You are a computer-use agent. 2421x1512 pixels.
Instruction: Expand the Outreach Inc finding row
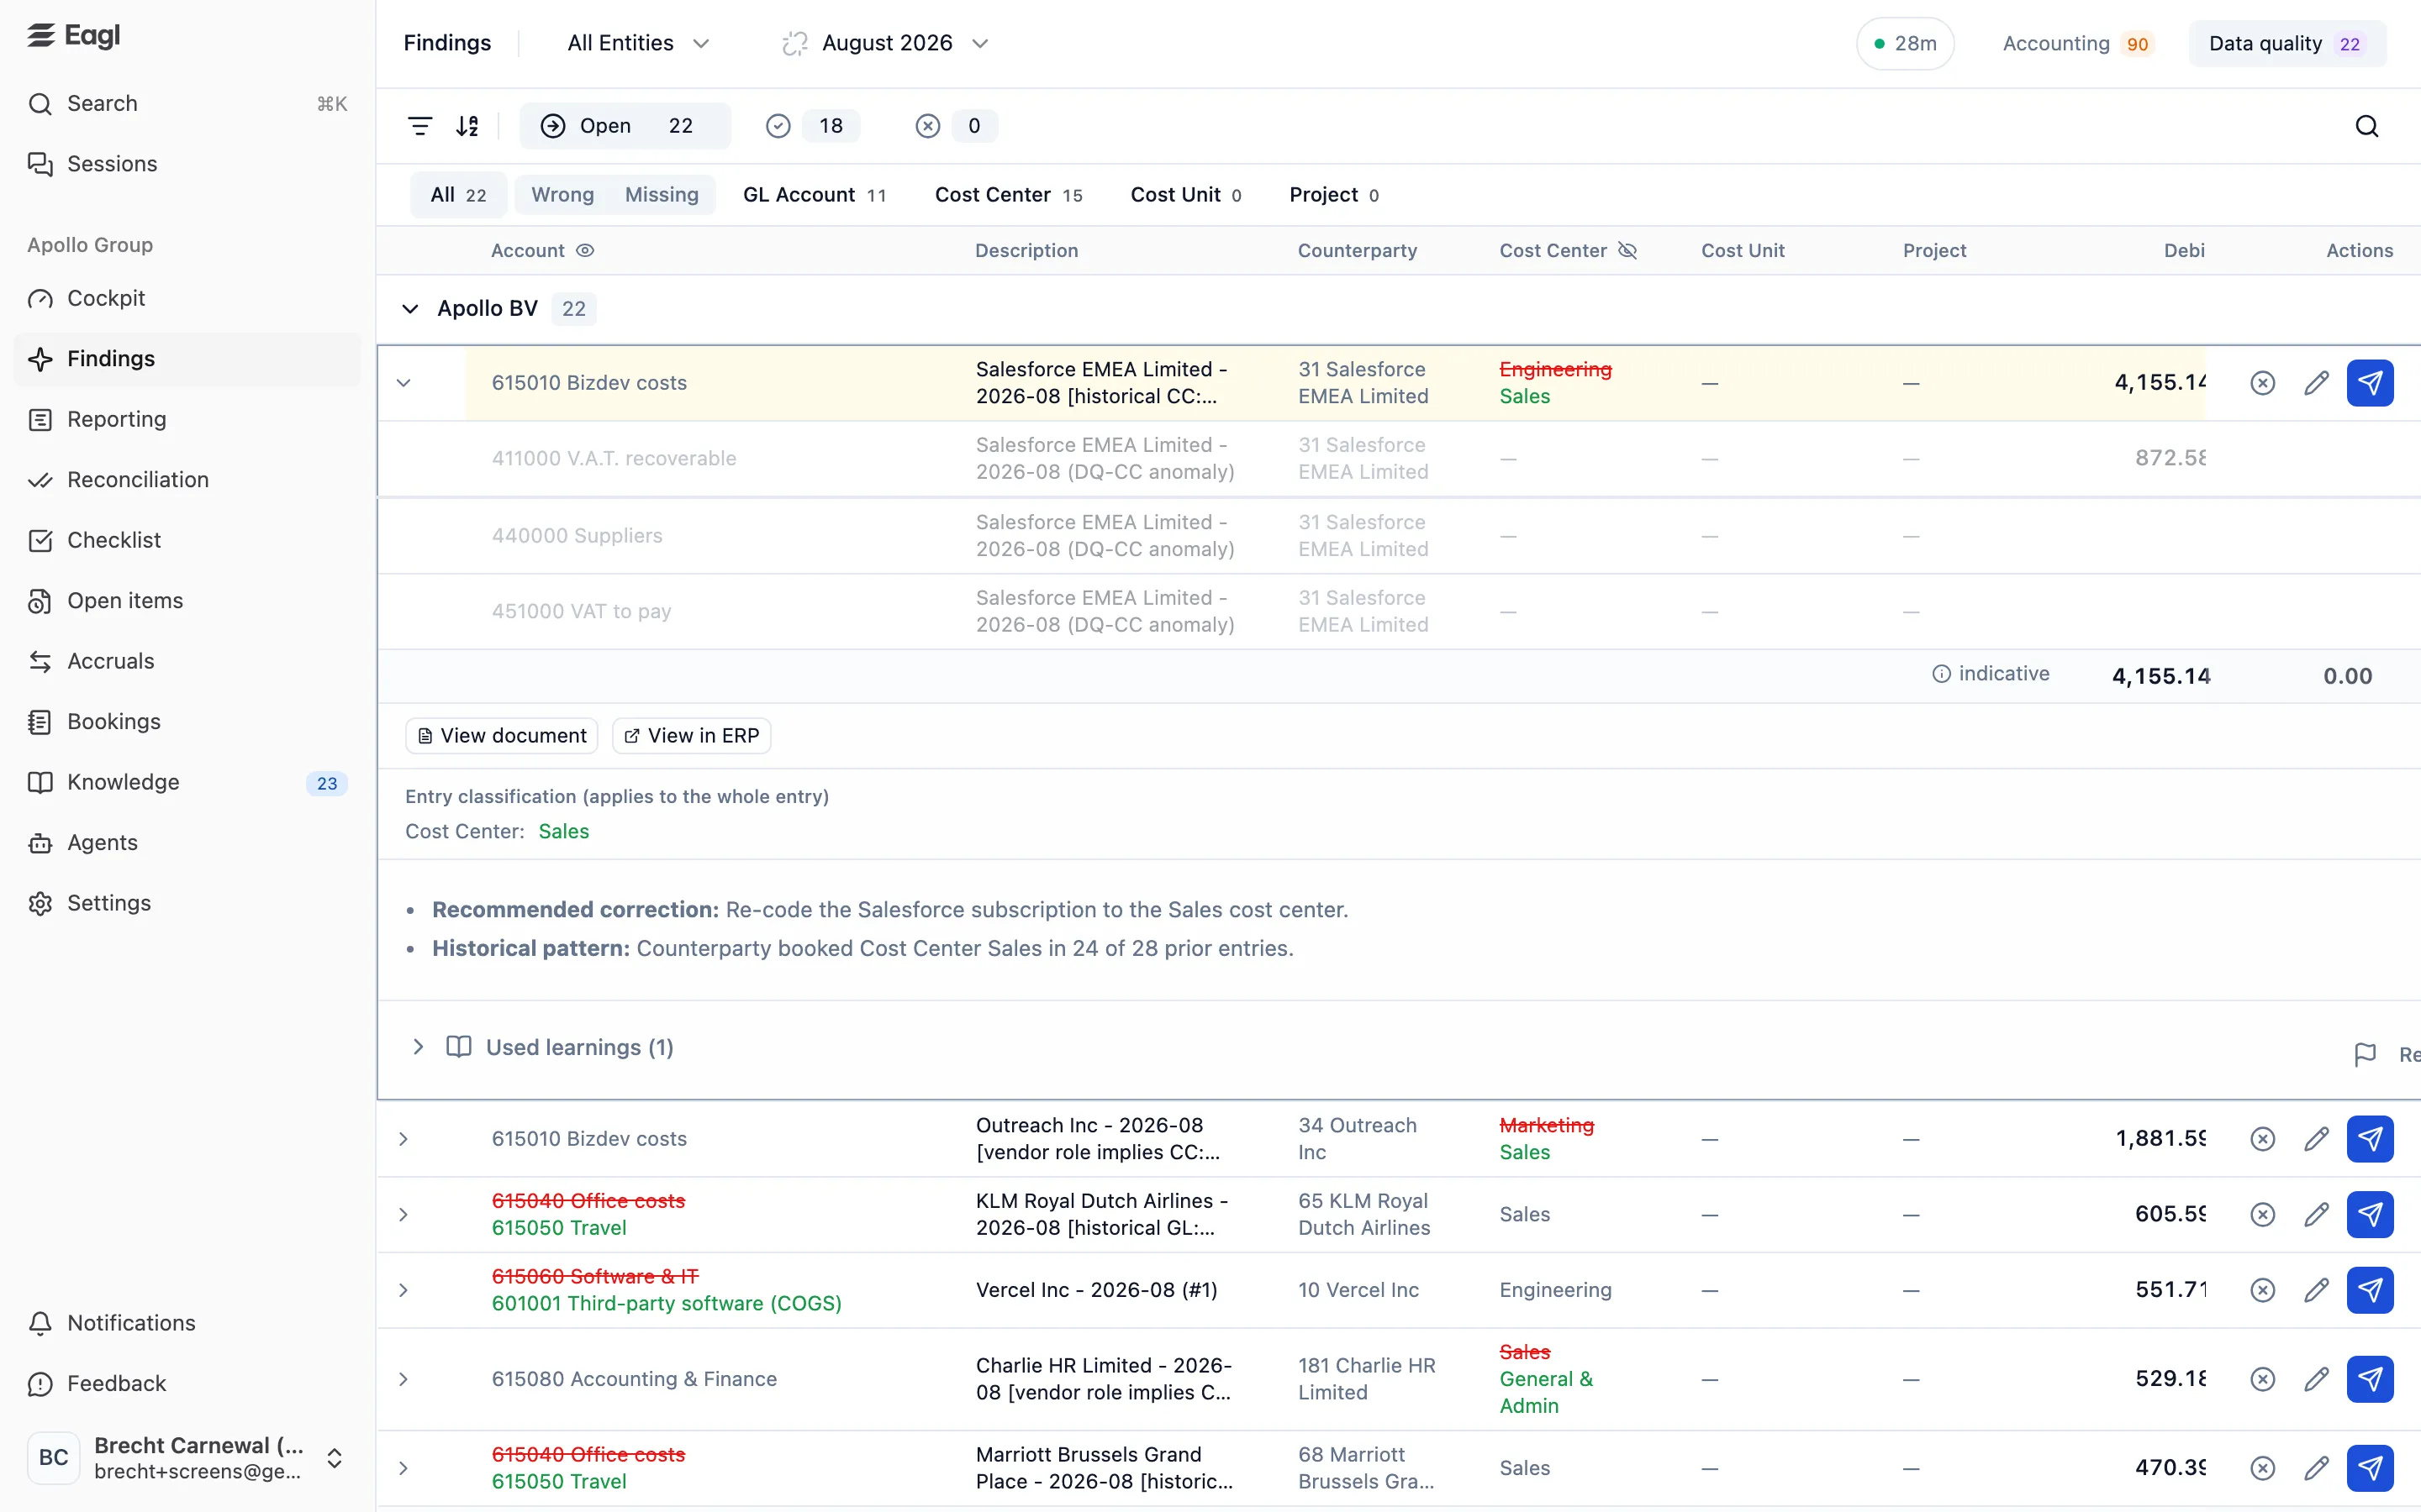pyautogui.click(x=404, y=1139)
